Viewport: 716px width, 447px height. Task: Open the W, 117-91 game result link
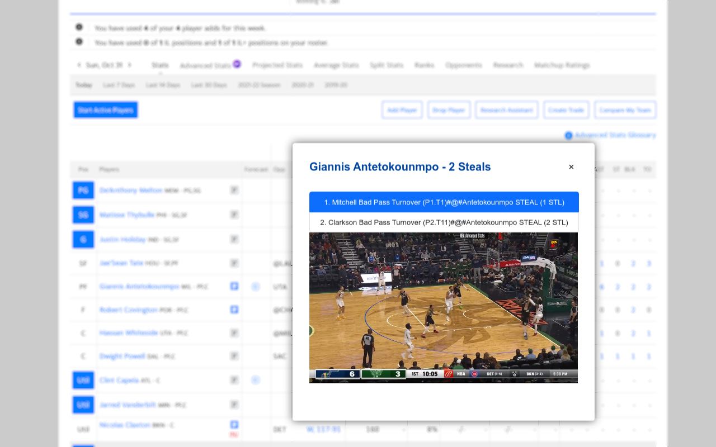[323, 429]
